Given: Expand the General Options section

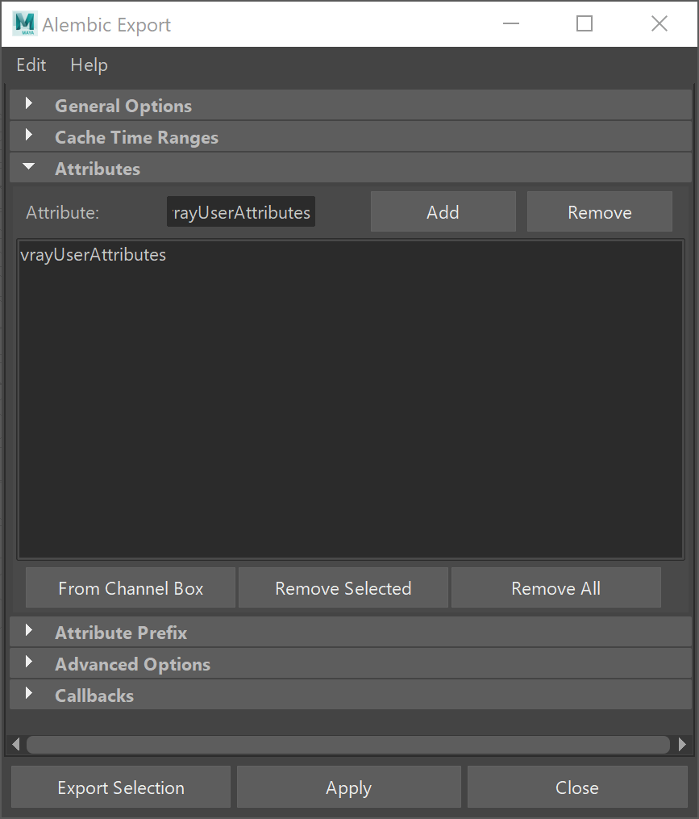Looking at the screenshot, I should [350, 105].
